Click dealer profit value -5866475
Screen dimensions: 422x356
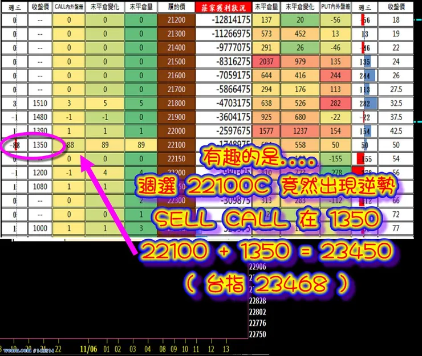tap(224, 89)
